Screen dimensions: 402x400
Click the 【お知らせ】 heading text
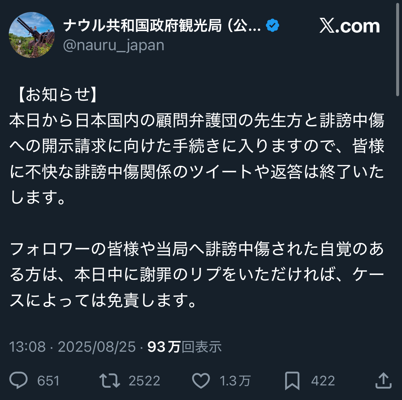coord(57,95)
